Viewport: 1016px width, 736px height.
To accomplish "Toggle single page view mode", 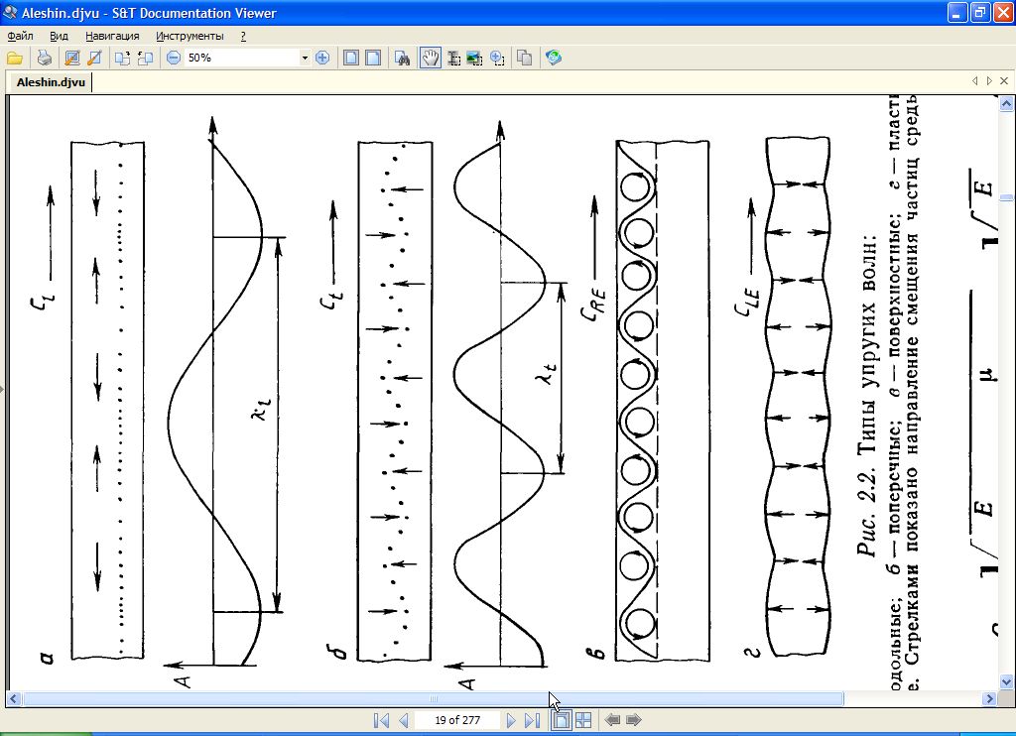I will tap(562, 720).
